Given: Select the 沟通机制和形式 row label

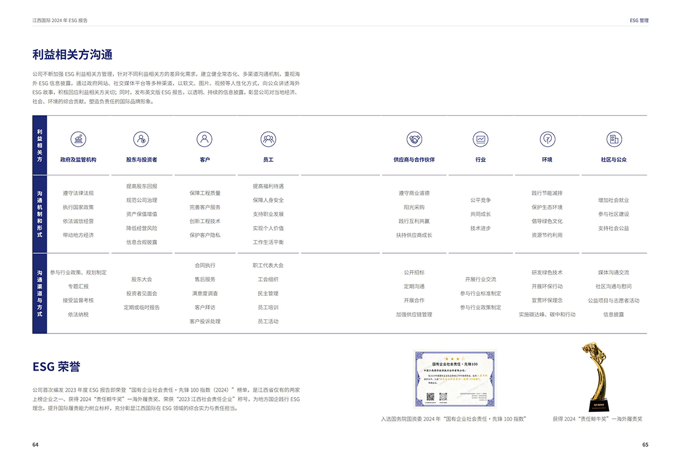Looking at the screenshot, I should tap(39, 214).
